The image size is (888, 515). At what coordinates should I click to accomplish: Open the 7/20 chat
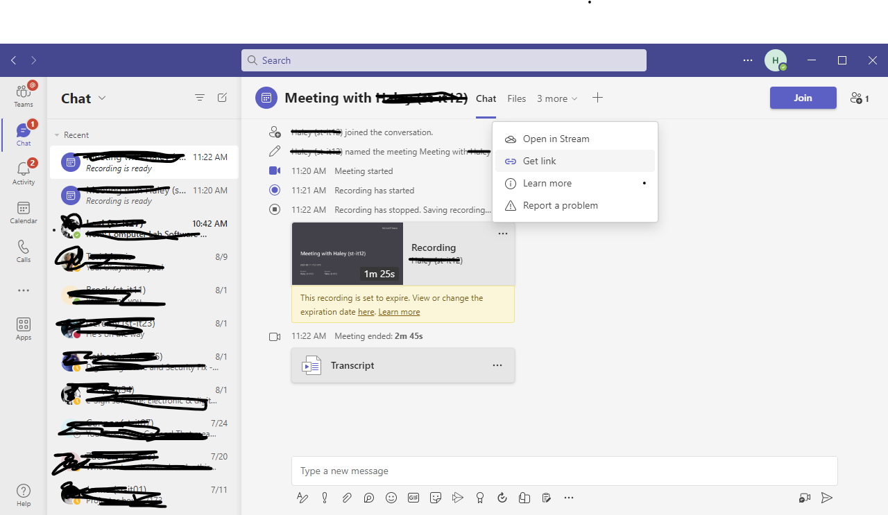(144, 462)
